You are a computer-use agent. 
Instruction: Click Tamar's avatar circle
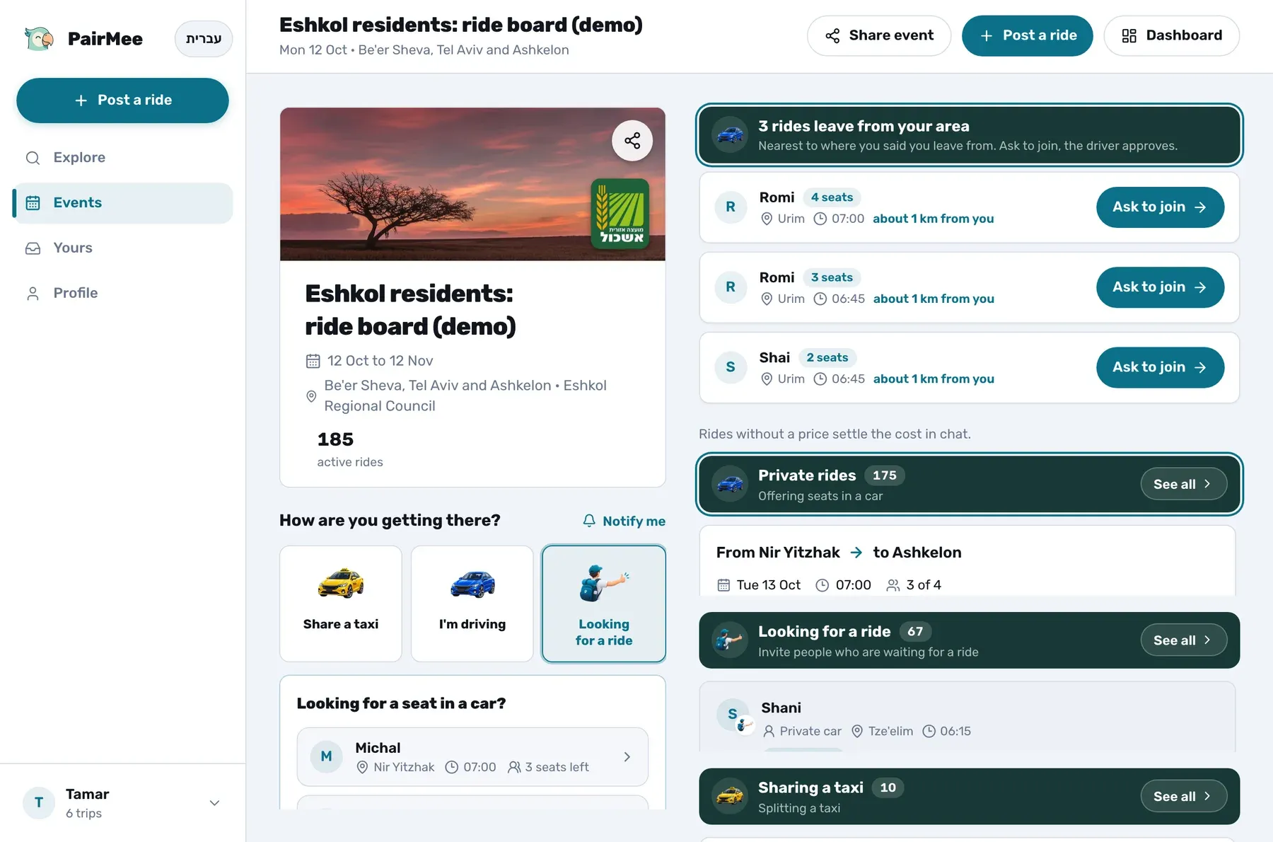pos(39,803)
